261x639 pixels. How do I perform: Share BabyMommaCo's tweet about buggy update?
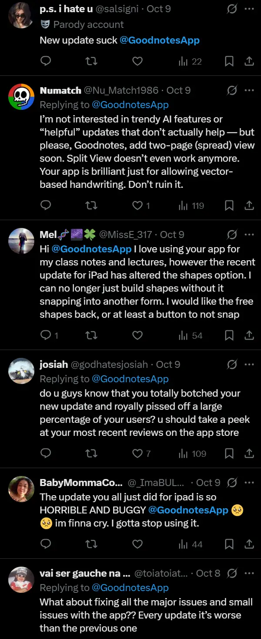pyautogui.click(x=249, y=544)
